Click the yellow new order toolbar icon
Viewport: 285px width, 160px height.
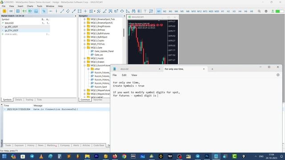4,11
